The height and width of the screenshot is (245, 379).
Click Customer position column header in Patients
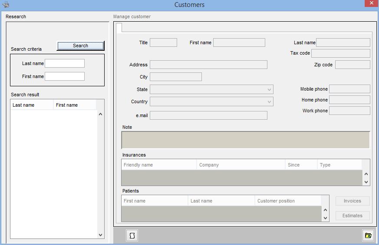(x=287, y=201)
